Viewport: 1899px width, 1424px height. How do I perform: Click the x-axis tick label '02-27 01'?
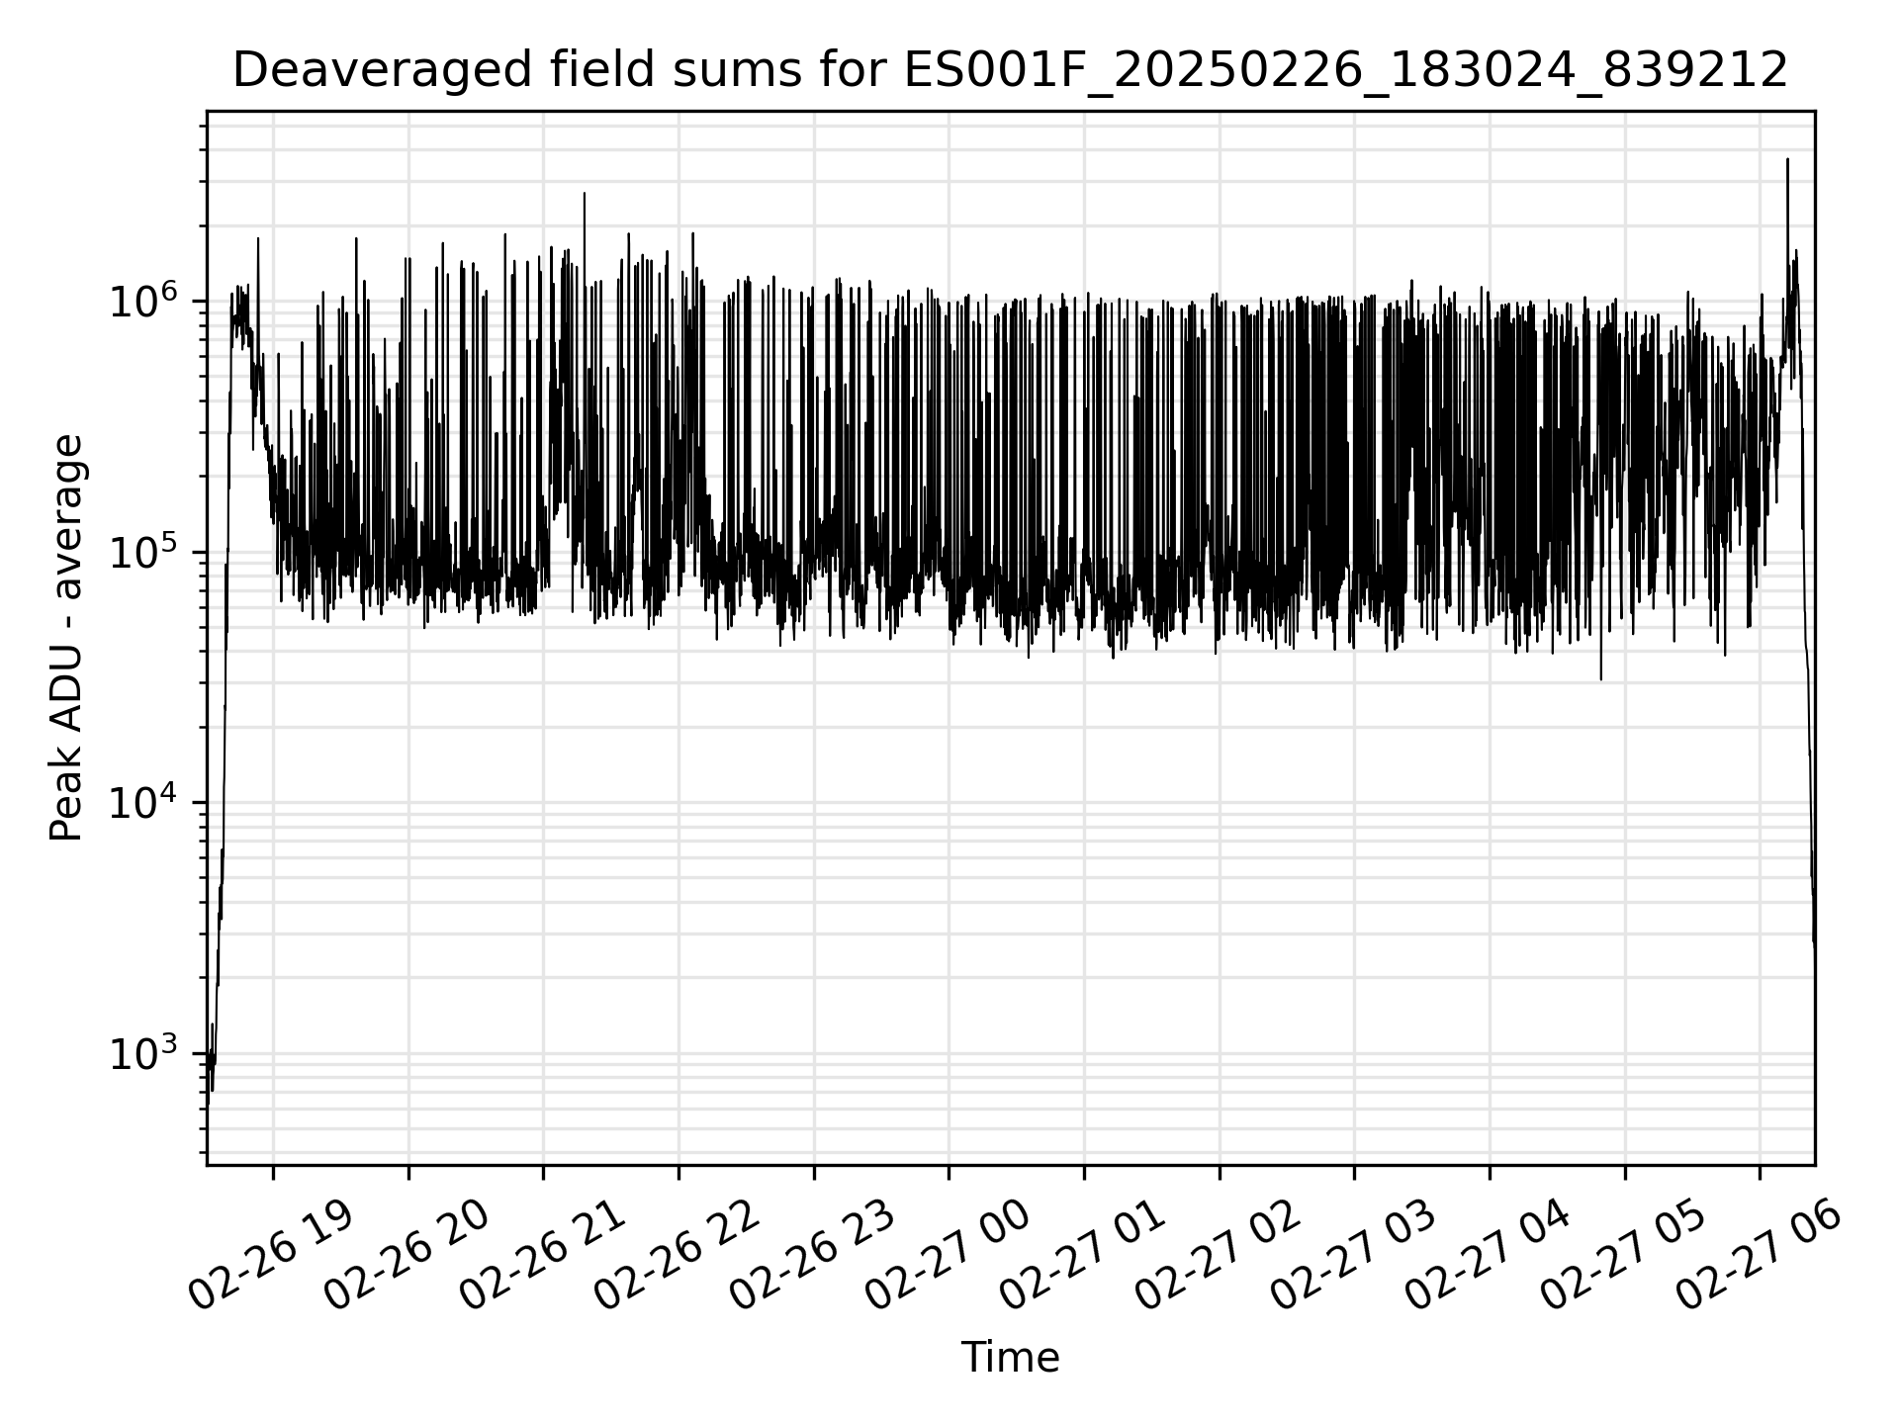(1082, 1253)
